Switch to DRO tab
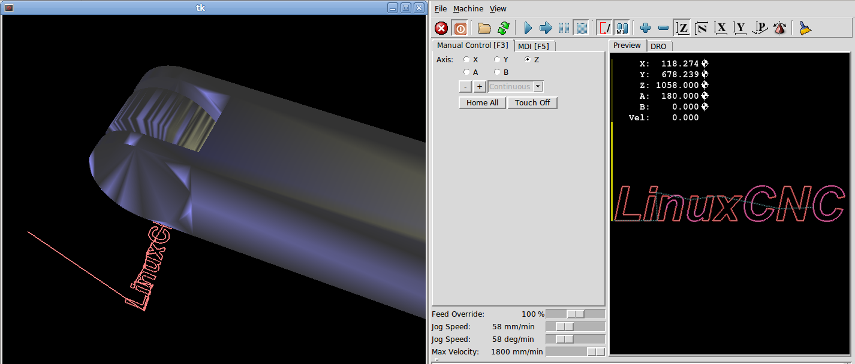Image resolution: width=855 pixels, height=364 pixels. coord(658,46)
